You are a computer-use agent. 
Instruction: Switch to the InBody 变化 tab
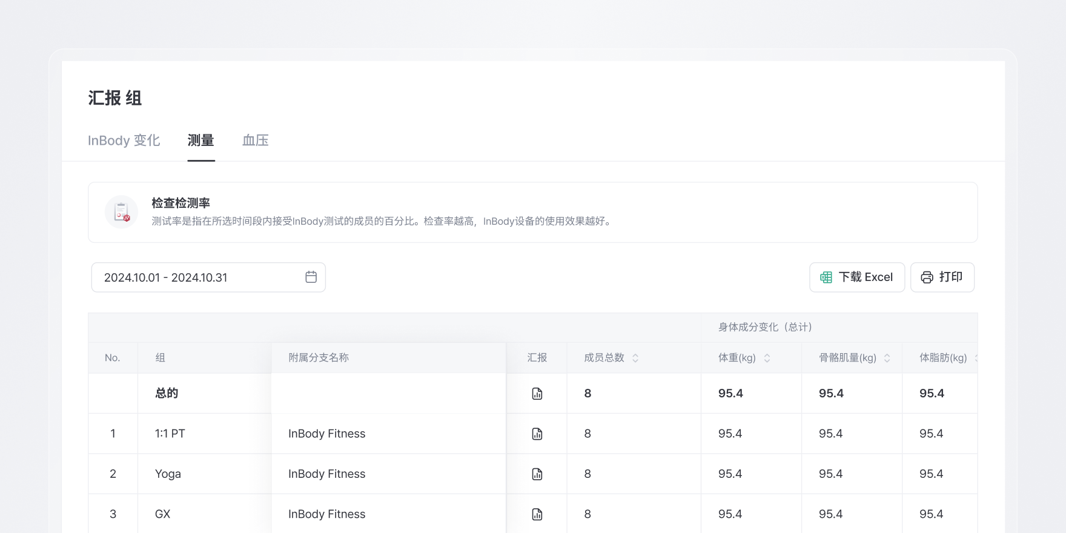coord(124,141)
